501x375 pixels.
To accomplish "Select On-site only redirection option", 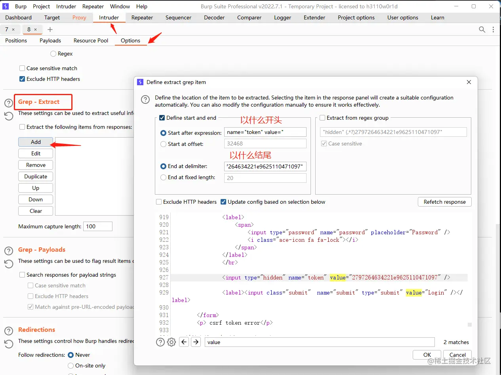I will (71, 365).
